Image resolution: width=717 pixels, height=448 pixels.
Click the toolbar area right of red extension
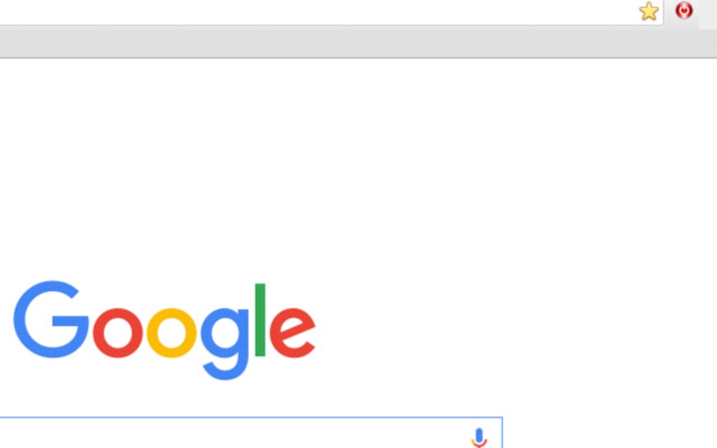coord(707,14)
